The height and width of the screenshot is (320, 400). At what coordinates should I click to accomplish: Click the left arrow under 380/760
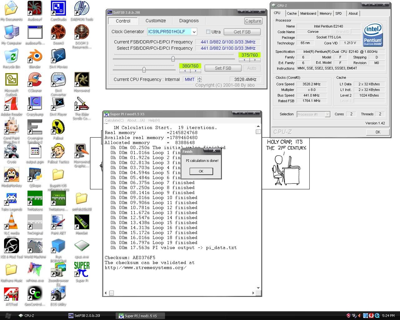[x=185, y=71]
